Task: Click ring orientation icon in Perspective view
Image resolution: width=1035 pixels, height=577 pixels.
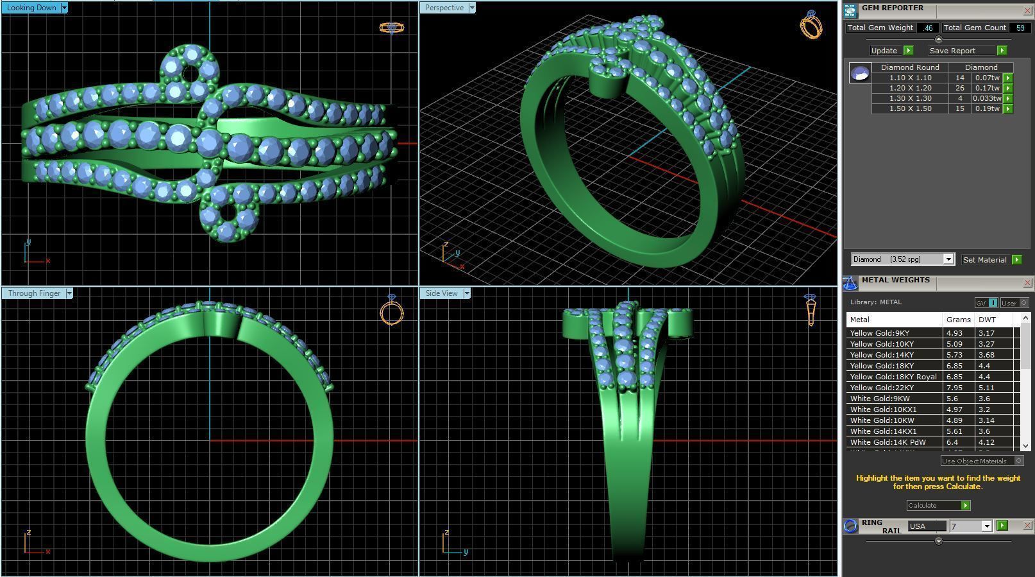Action: click(x=811, y=24)
